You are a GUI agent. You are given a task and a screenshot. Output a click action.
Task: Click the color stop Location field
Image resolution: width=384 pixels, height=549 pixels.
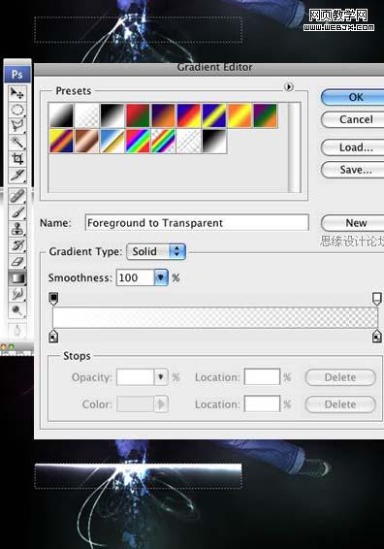pyautogui.click(x=262, y=404)
